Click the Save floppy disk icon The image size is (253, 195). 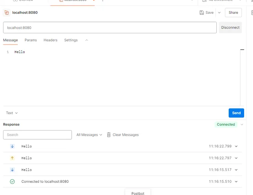tap(201, 13)
